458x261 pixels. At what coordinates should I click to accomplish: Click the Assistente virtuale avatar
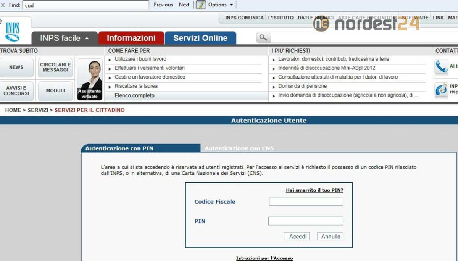90,78
